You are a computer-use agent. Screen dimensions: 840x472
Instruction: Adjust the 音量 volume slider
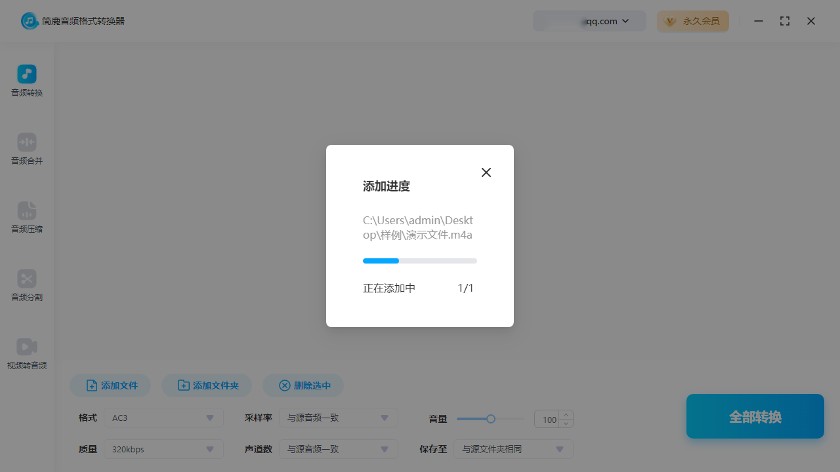(x=490, y=418)
